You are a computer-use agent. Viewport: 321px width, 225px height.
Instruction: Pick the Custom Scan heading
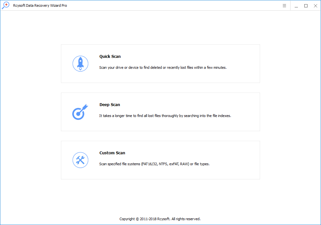pos(112,153)
